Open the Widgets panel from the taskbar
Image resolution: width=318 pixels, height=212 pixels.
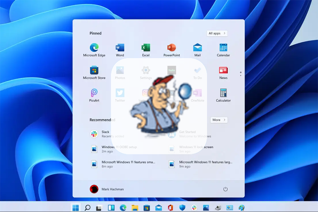click(111, 207)
